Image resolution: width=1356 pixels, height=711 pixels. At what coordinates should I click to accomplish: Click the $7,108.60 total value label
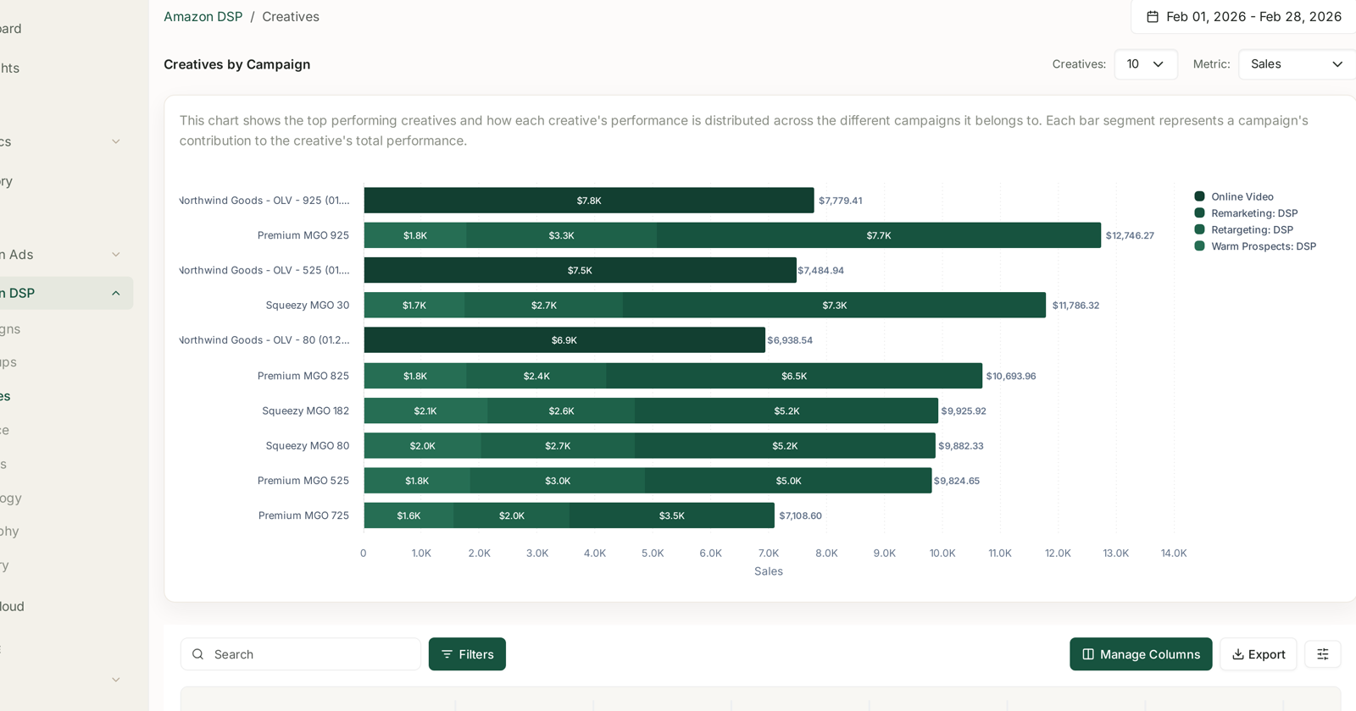801,515
